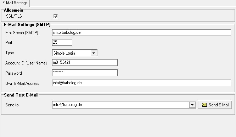Click the Mail Server (SMTP) label
This screenshot has width=236, height=137.
pos(22,33)
